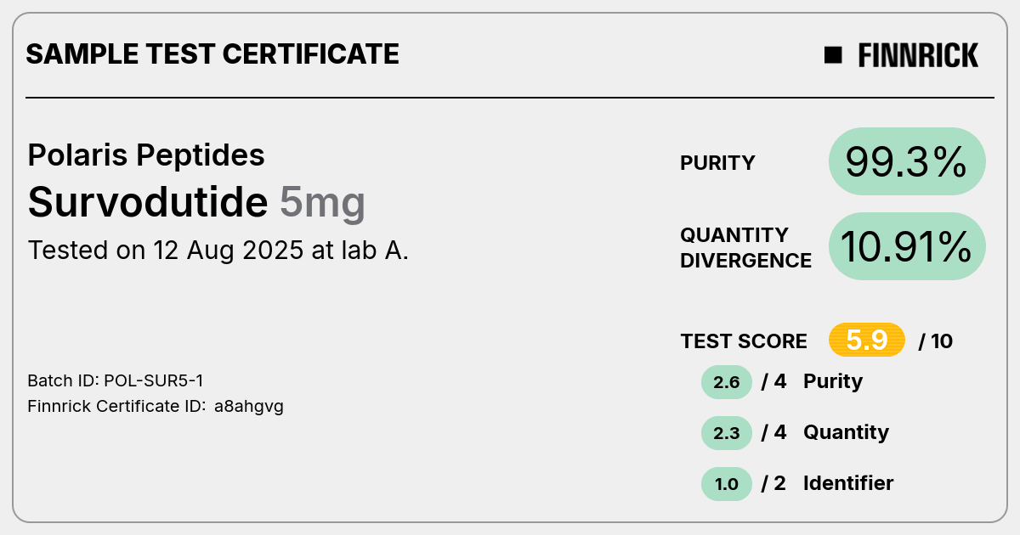Click the QUANTITY DIVERGENCE label
This screenshot has height=535, width=1020.
click(x=745, y=247)
